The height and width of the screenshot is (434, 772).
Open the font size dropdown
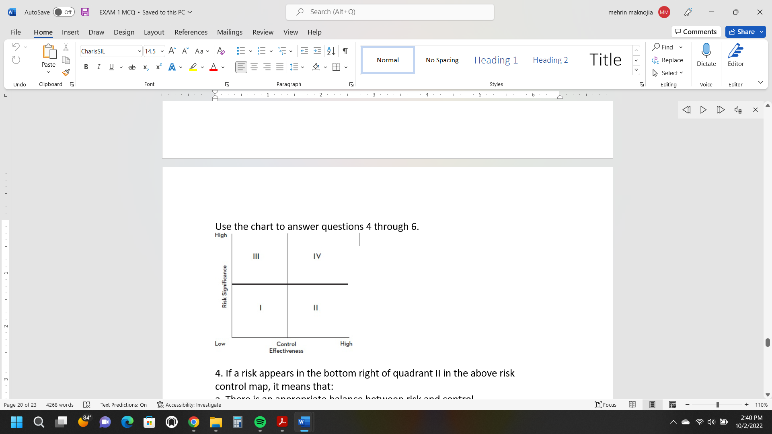(162, 51)
